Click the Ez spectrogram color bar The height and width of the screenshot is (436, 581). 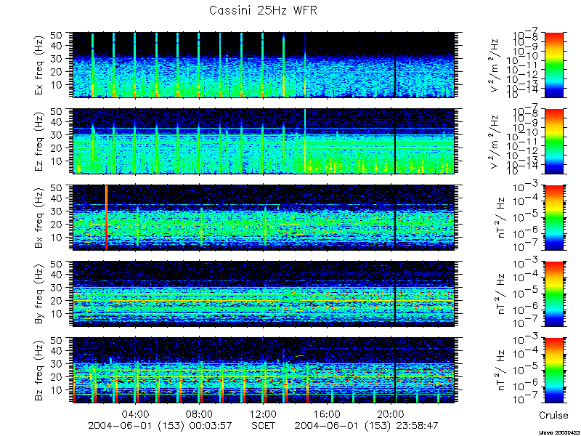point(553,141)
